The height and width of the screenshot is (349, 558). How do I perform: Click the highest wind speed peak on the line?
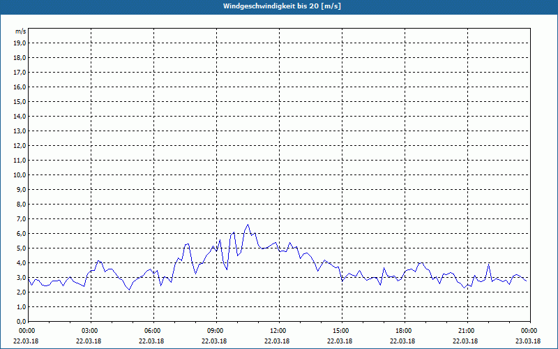click(x=248, y=225)
